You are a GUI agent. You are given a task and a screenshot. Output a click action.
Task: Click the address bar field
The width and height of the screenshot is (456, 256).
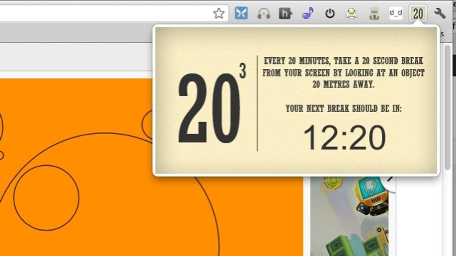pos(114,14)
